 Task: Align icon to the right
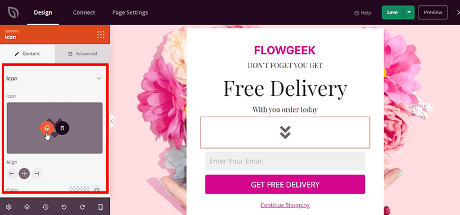[37, 174]
